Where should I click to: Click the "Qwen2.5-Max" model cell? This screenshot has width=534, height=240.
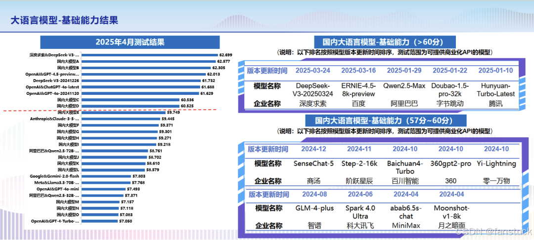click(404, 86)
